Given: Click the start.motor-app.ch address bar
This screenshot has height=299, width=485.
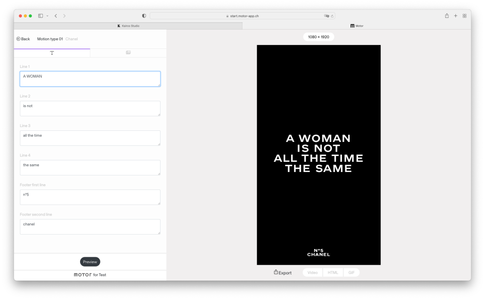Looking at the screenshot, I should pos(242,16).
